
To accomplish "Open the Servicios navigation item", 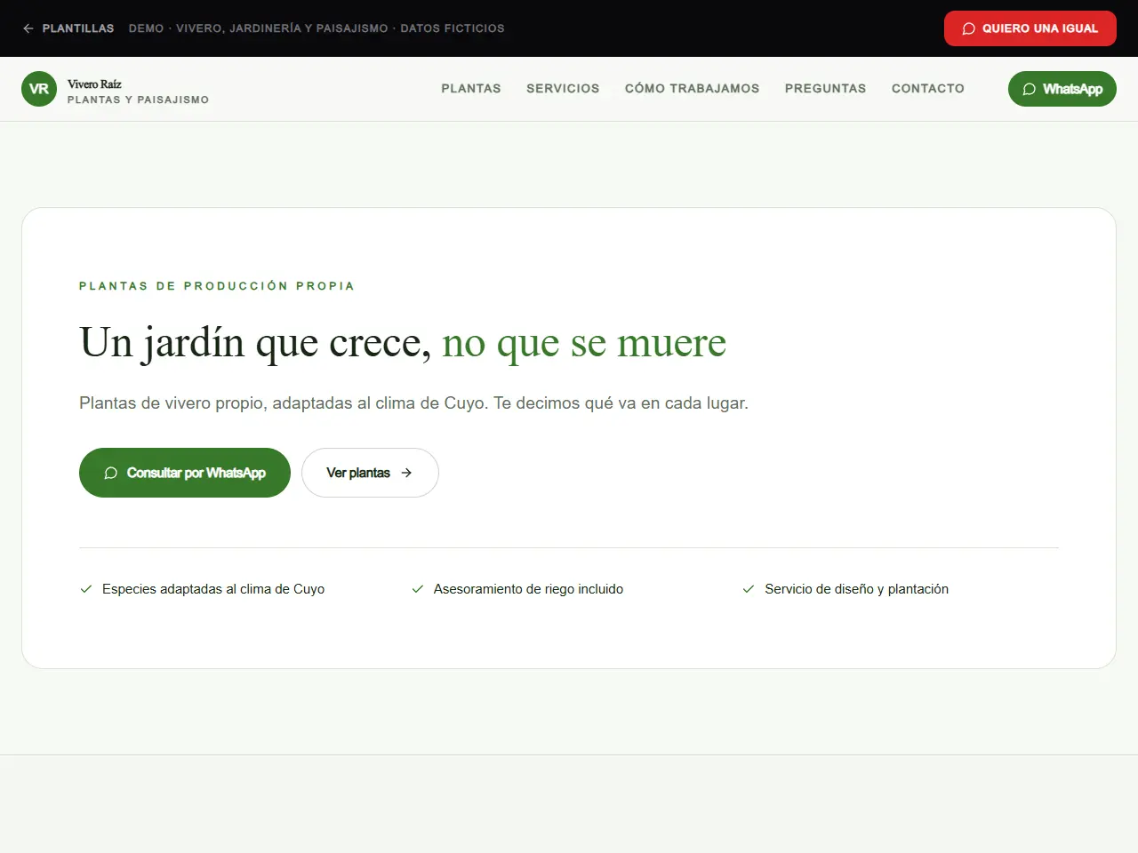I will click(x=563, y=89).
